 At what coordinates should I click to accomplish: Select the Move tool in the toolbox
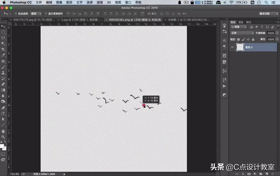coord(3,27)
